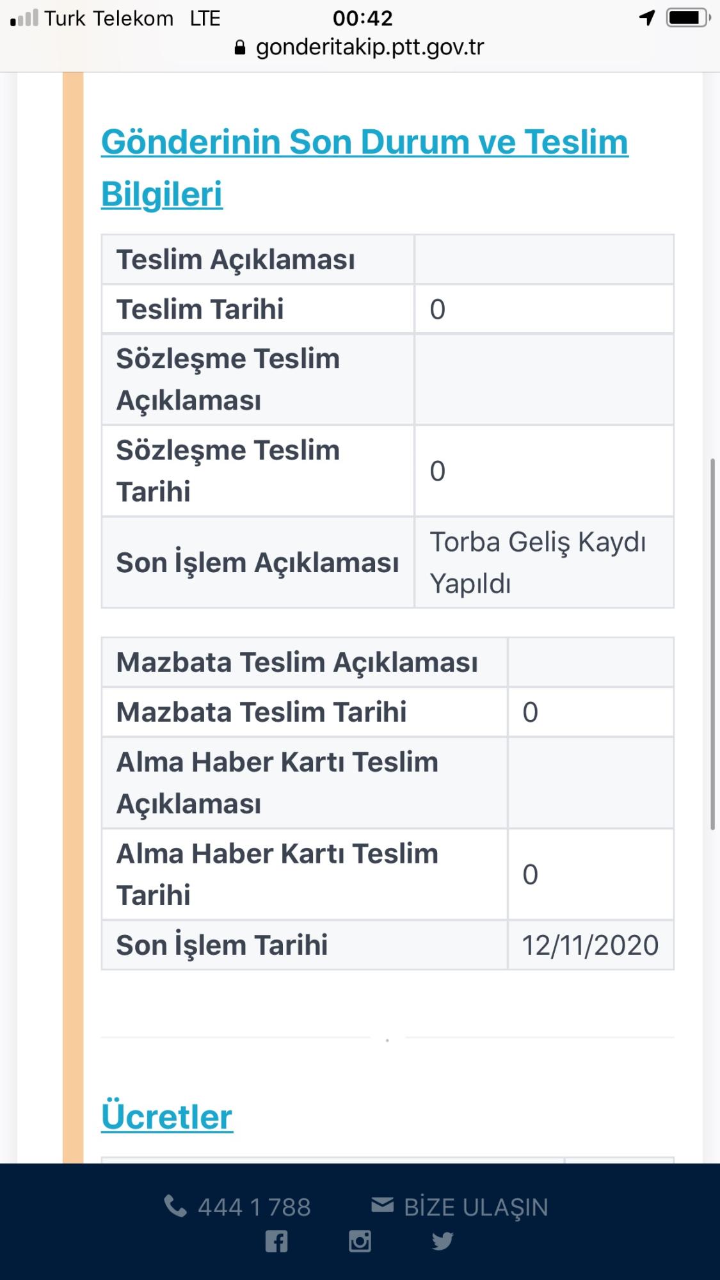Screen dimensions: 720x1280
Task: Tap the 12/11/2020 Son İşlem Tarihi value
Action: click(x=590, y=945)
